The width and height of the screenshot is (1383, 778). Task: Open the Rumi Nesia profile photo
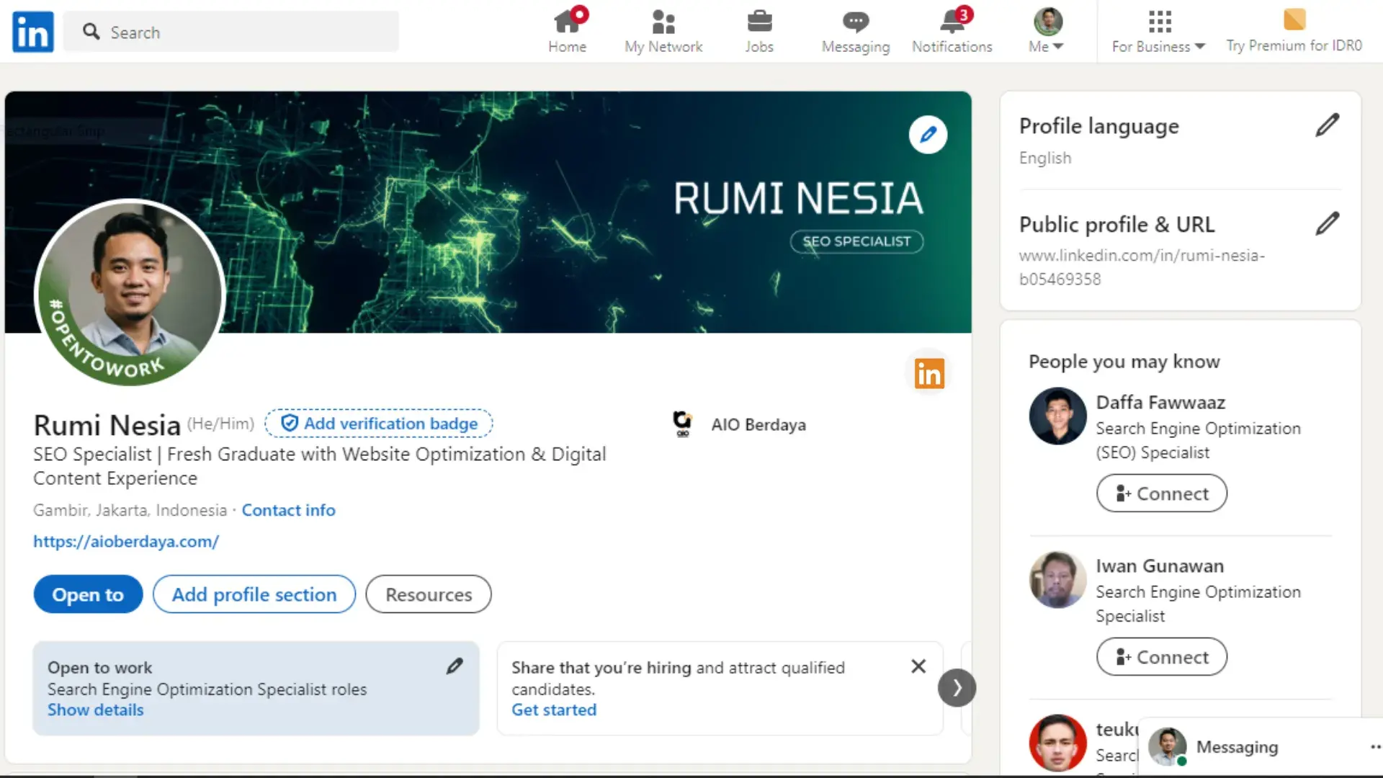click(130, 292)
